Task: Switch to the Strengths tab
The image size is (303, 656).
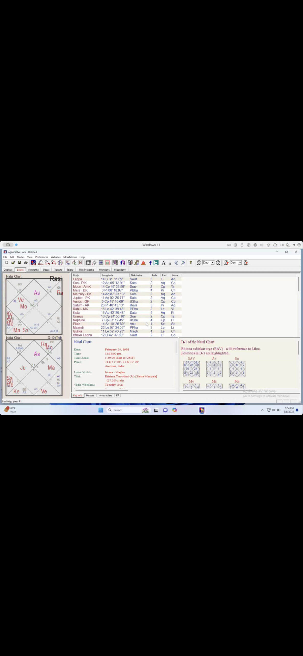Action: (x=33, y=270)
